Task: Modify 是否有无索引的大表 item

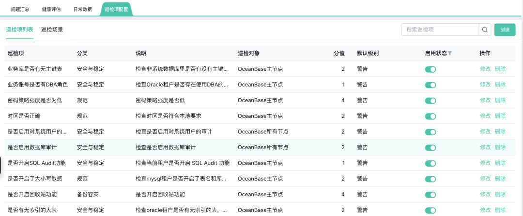Action: 485,210
